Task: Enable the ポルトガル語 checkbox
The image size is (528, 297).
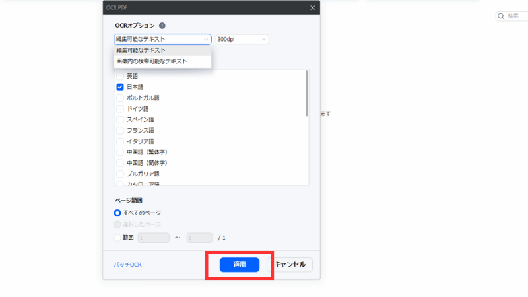Action: coord(120,98)
